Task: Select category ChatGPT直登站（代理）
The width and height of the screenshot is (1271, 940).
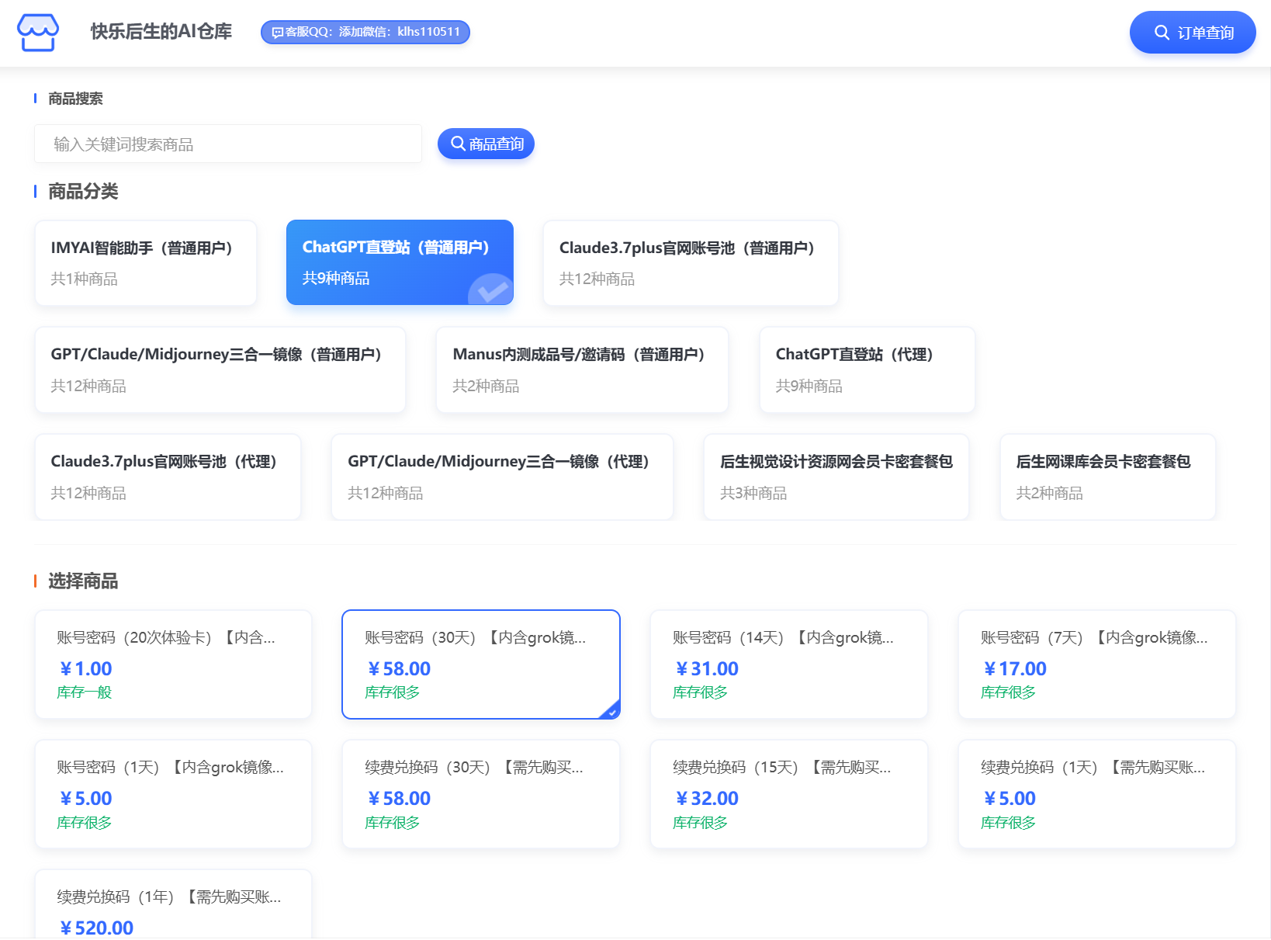Action: (x=868, y=370)
